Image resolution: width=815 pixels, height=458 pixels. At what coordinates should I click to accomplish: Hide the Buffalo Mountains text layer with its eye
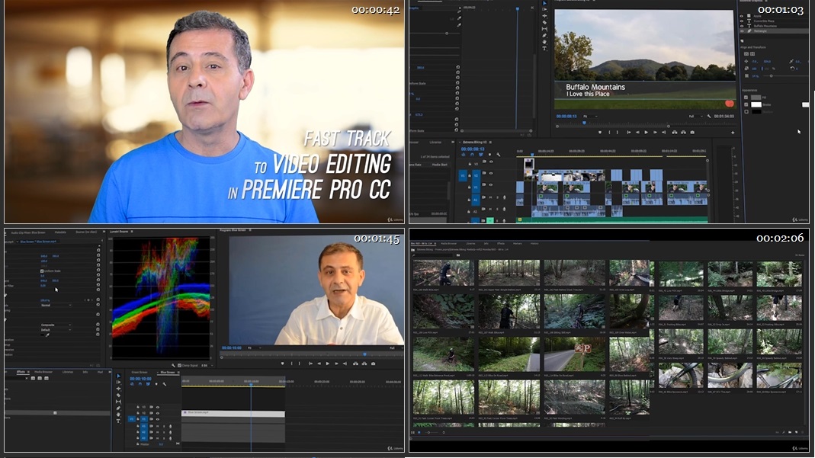tap(742, 26)
